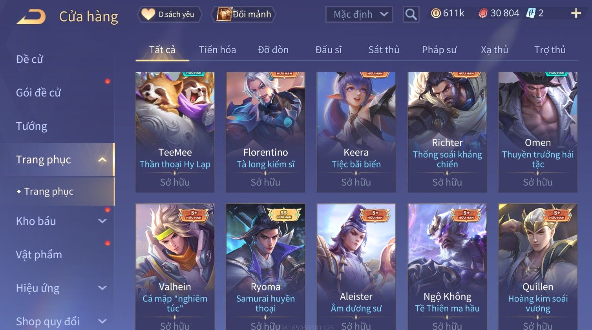The height and width of the screenshot is (330, 592).
Task: Click the golden back arrow icon
Action: [x=31, y=17]
